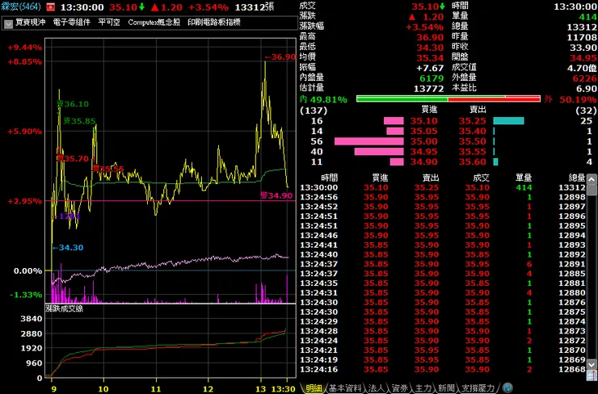Click the bid price 35.05 in order book
This screenshot has width=598, height=394.
click(423, 131)
